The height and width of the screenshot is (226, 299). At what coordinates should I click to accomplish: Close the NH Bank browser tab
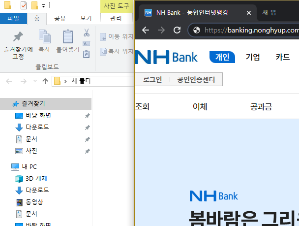click(x=249, y=13)
